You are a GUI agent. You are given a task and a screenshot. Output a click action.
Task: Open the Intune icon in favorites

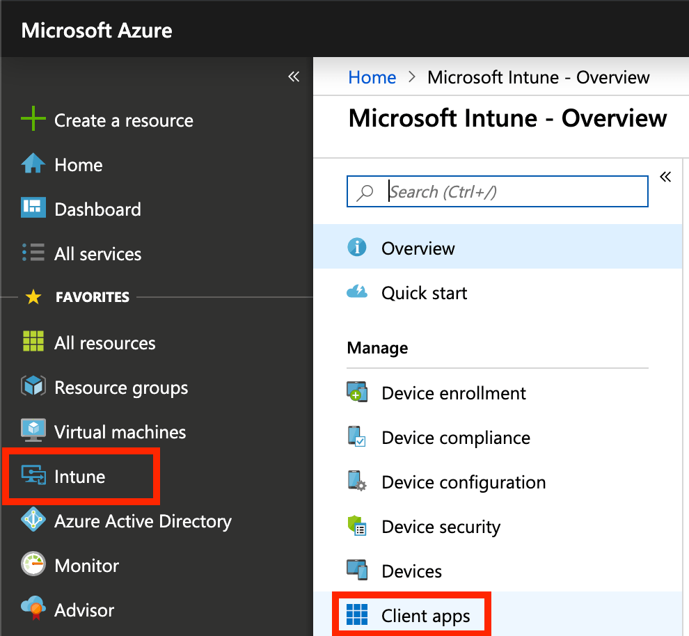click(x=33, y=476)
